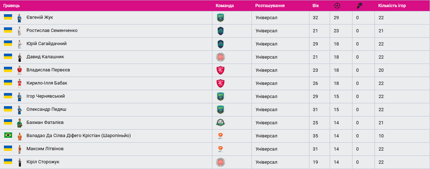
Task: Click round team logo in Давид Калашник row
Action: click(x=221, y=57)
